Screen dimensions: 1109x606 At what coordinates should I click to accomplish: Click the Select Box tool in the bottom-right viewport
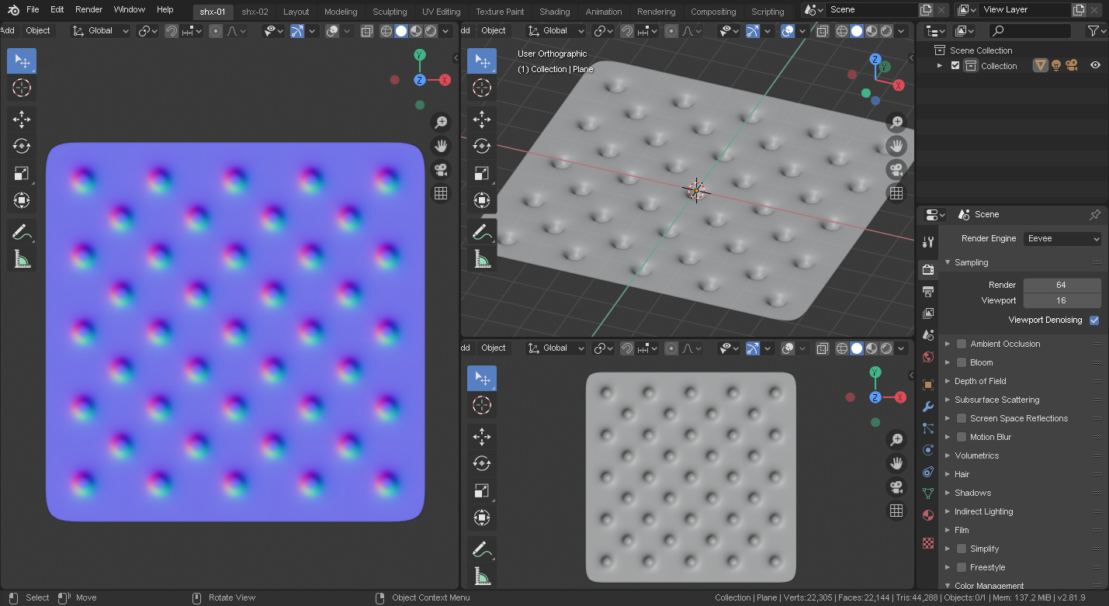click(482, 379)
